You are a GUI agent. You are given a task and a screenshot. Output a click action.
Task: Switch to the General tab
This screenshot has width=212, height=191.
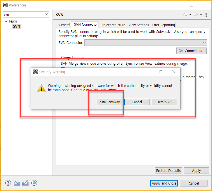64,25
